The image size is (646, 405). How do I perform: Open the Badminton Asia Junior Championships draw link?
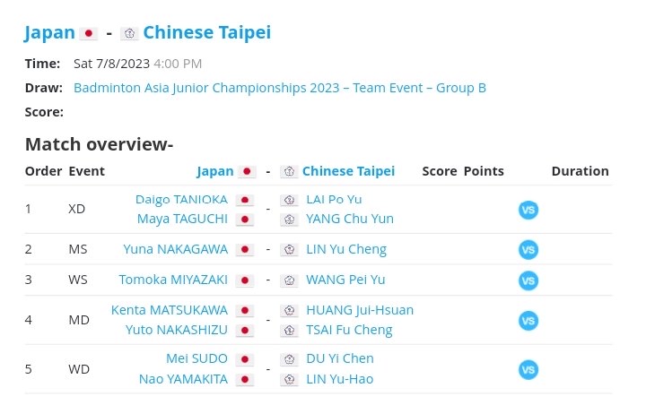(x=280, y=88)
